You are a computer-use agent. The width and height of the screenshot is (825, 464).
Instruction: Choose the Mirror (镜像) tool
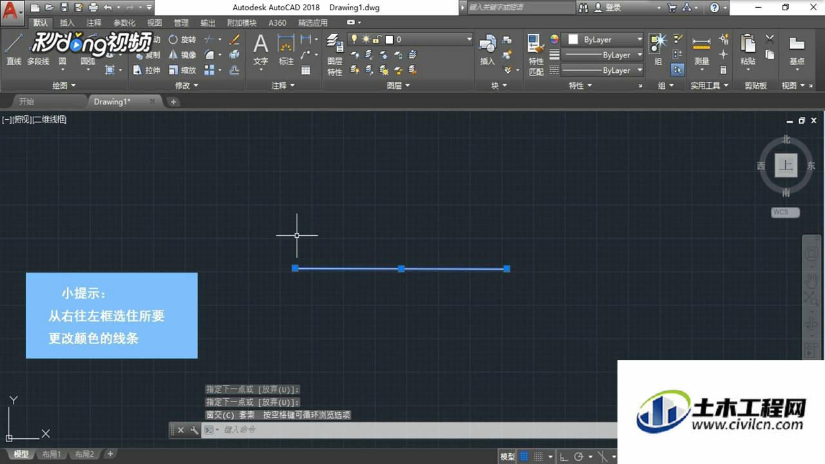[182, 55]
